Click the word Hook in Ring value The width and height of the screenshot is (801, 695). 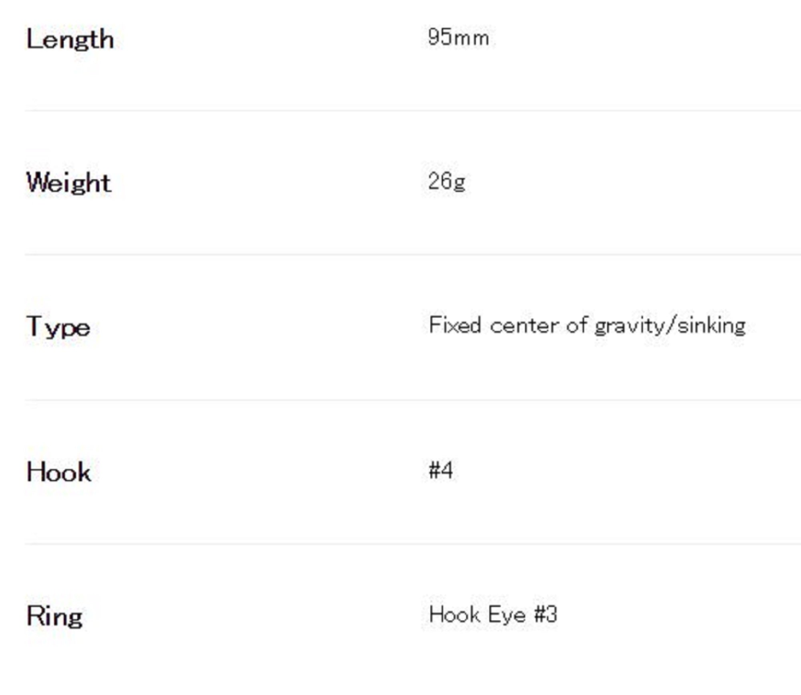[x=454, y=614]
